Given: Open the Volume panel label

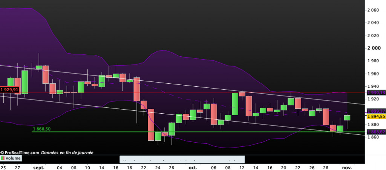Looking at the screenshot, I should point(13,158).
